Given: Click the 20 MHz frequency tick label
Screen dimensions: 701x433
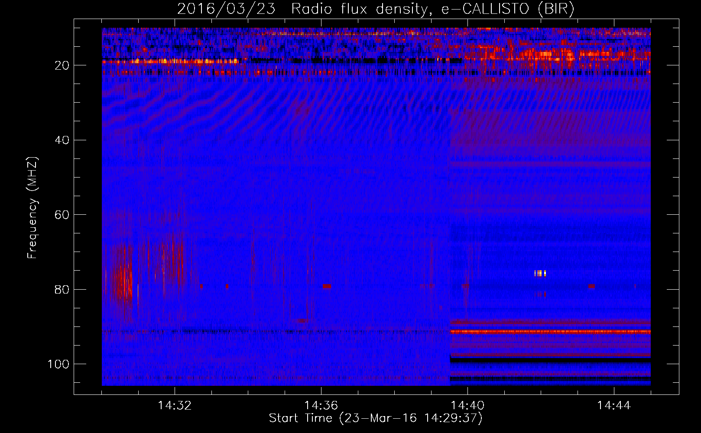Looking at the screenshot, I should [x=62, y=65].
